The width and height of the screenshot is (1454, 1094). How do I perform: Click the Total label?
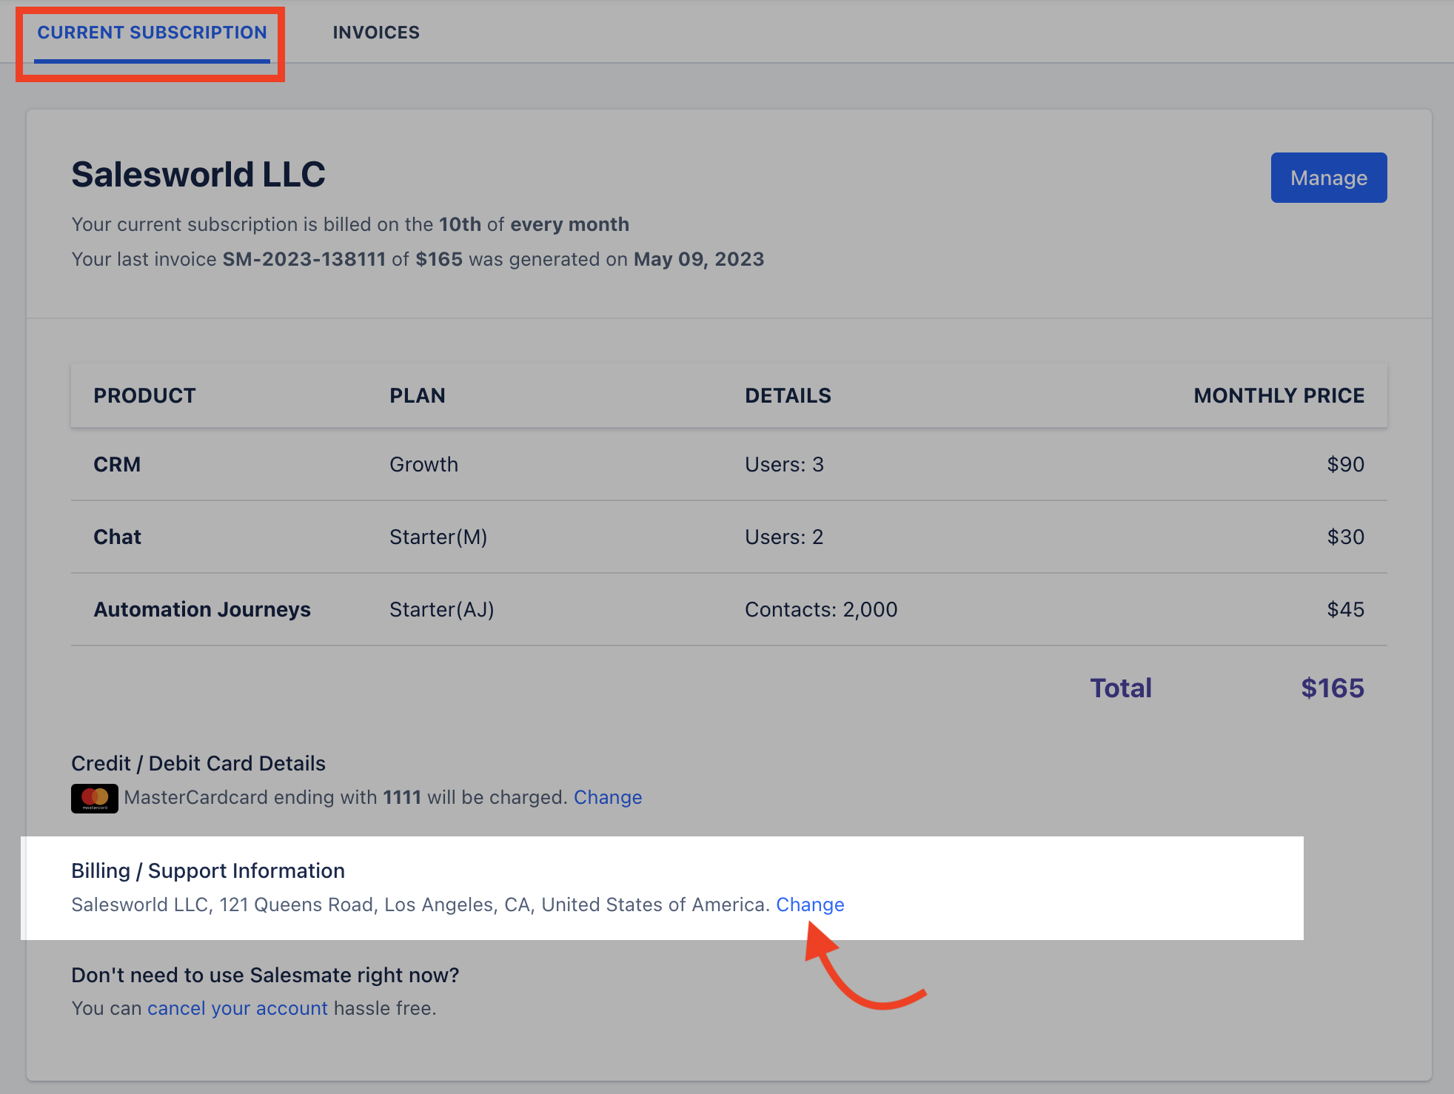[1121, 688]
